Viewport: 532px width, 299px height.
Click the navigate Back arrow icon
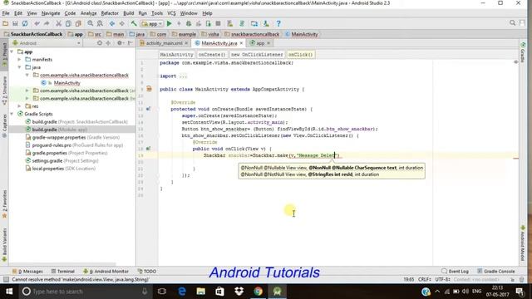[112, 23]
